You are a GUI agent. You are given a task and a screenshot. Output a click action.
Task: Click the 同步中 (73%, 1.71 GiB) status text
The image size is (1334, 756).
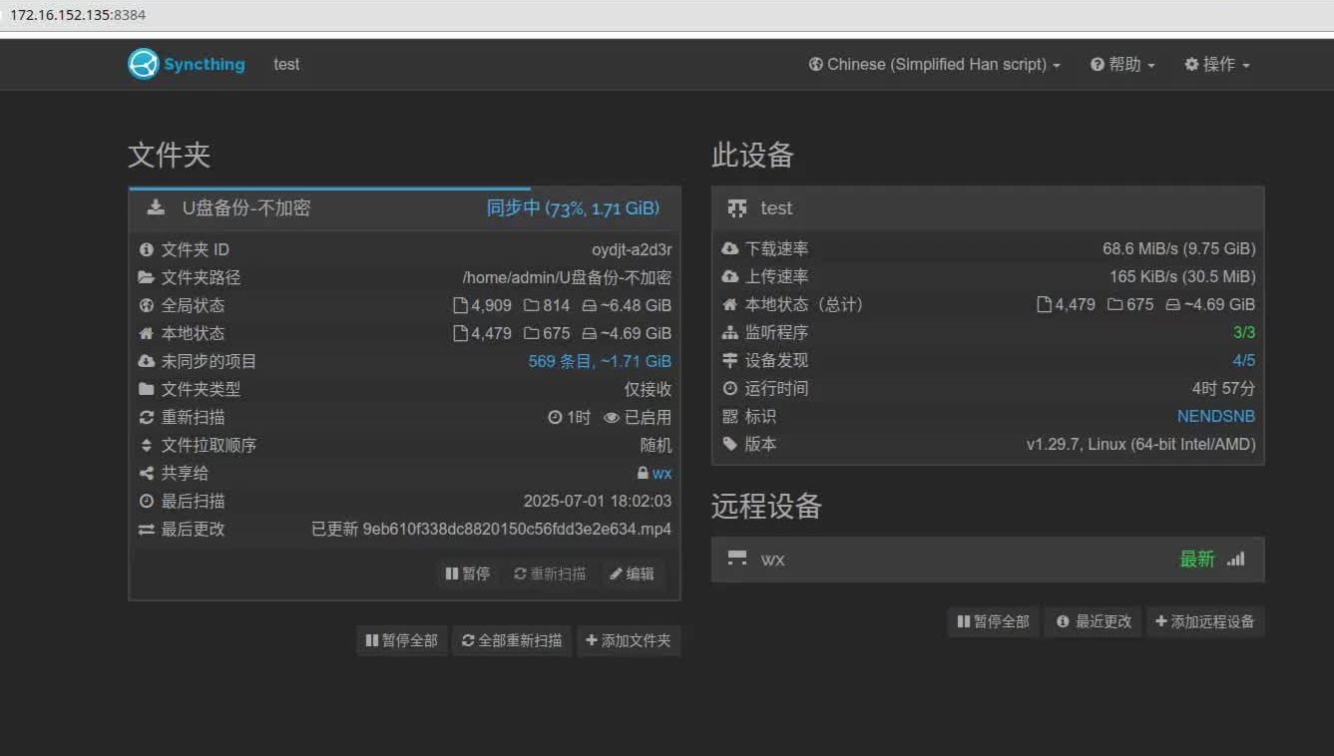(573, 208)
